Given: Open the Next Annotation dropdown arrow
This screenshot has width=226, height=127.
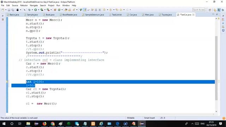Looking at the screenshot, I should pyautogui.click(x=107, y=10).
